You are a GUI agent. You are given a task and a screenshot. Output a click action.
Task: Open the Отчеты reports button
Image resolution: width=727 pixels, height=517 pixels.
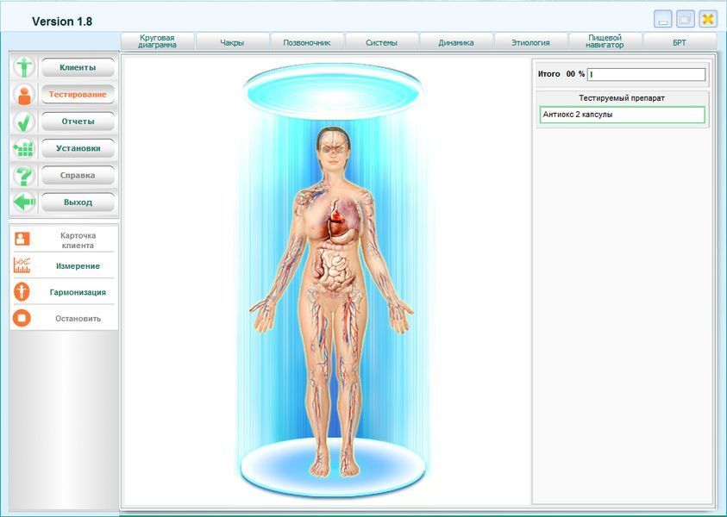tap(78, 121)
